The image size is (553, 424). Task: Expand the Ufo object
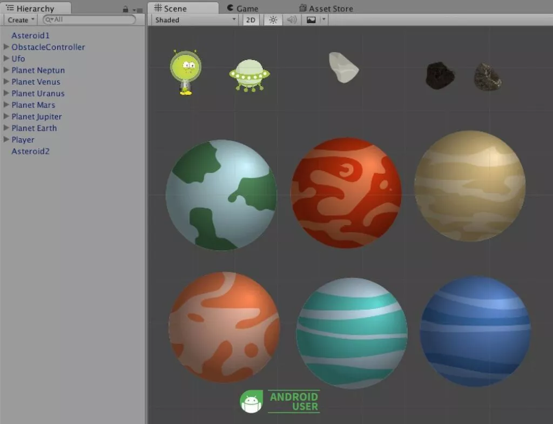(x=6, y=58)
